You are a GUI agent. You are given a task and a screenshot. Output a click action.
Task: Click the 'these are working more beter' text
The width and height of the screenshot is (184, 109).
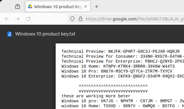[x=96, y=96]
